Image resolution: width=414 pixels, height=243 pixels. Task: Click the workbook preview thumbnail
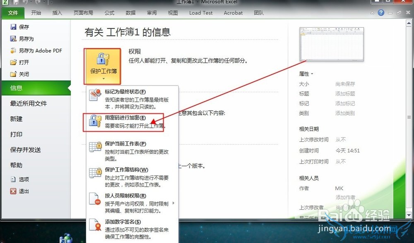pyautogui.click(x=332, y=44)
